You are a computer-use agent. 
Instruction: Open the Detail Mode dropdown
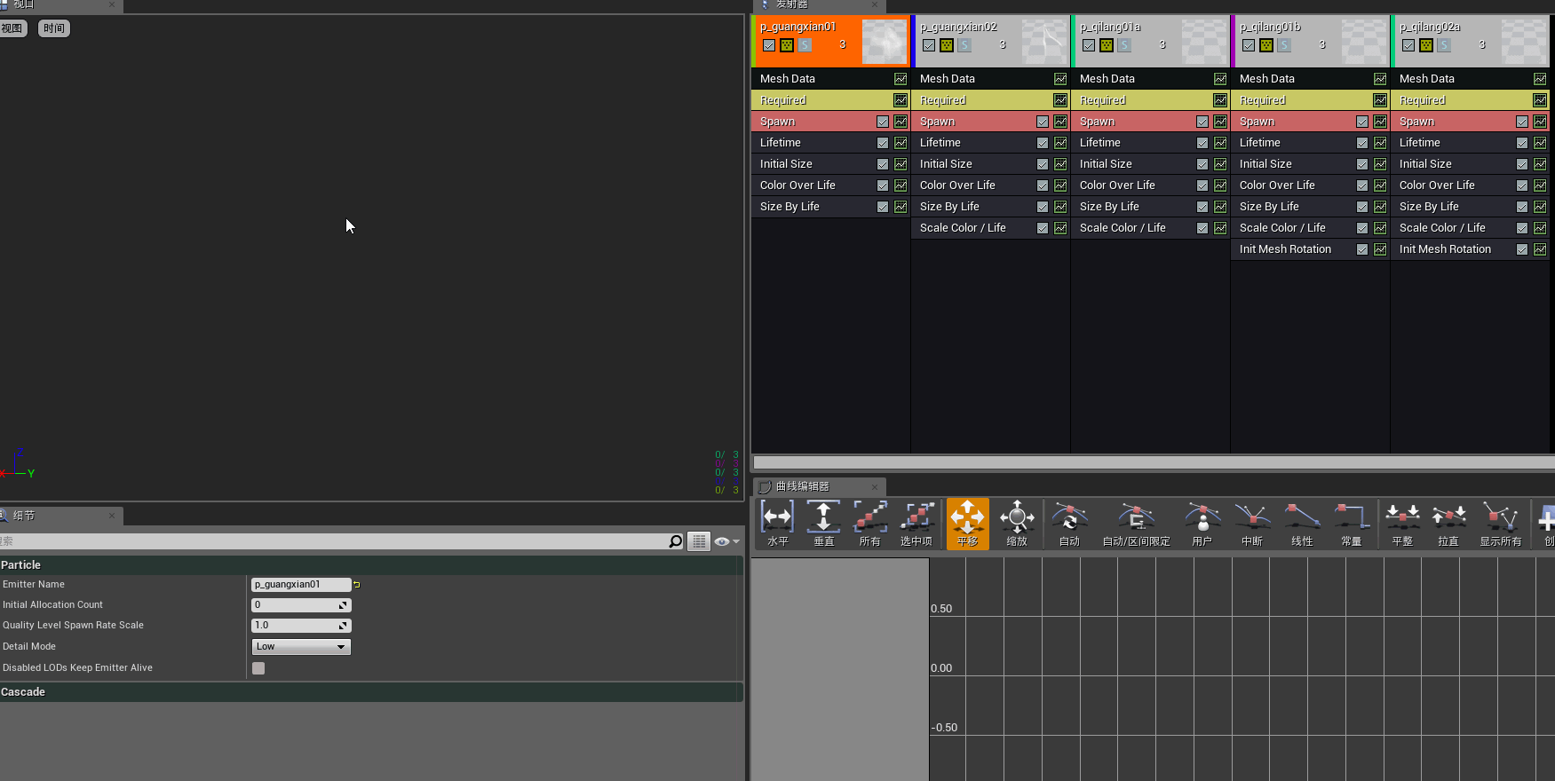[301, 647]
